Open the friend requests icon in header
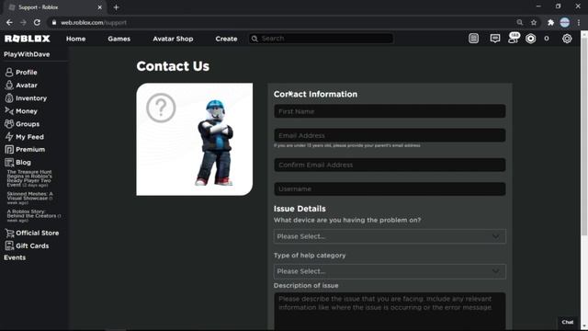The image size is (588, 331). pos(514,38)
